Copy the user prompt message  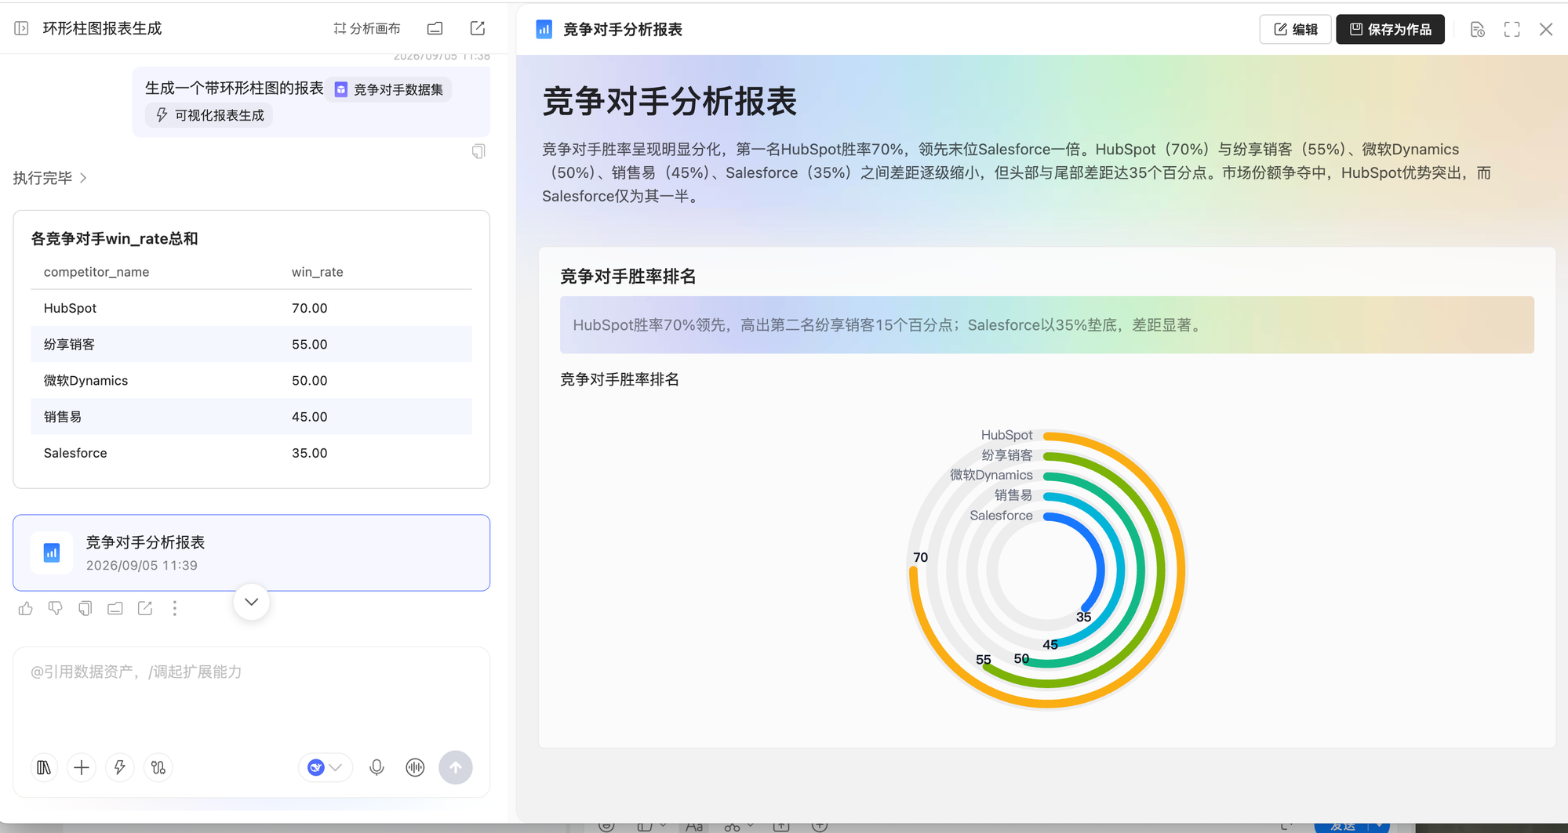pyautogui.click(x=478, y=151)
